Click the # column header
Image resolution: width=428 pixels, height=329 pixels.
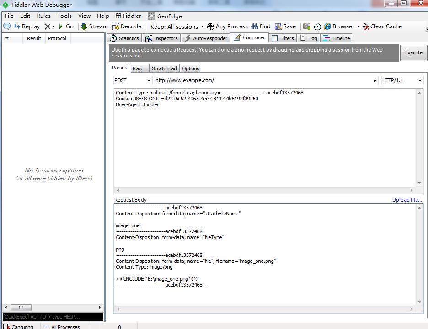point(12,38)
